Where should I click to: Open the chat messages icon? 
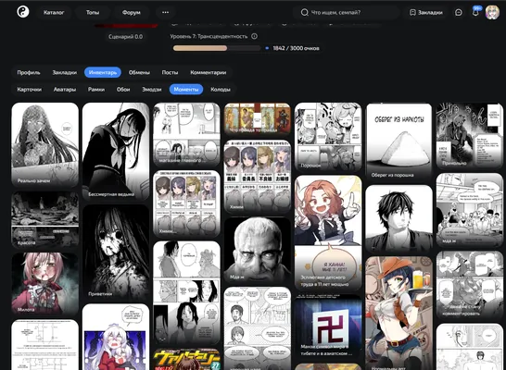tap(458, 13)
